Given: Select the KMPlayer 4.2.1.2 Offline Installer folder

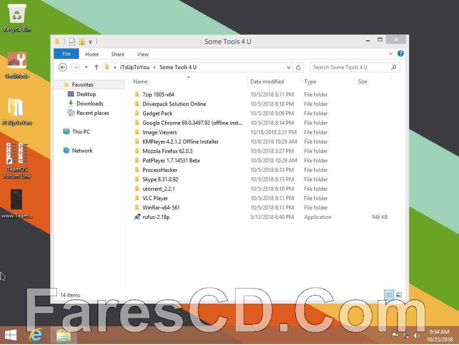Looking at the screenshot, I should tap(180, 142).
